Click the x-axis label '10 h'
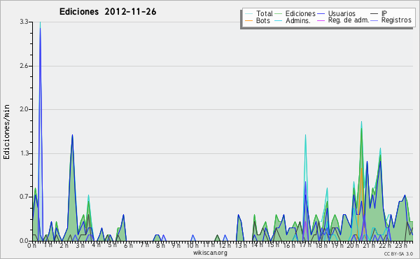 [192, 245]
